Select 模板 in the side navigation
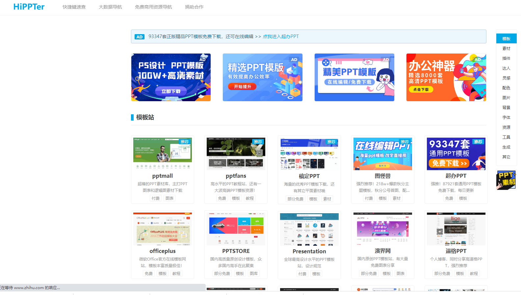The image size is (521, 295). click(x=506, y=39)
